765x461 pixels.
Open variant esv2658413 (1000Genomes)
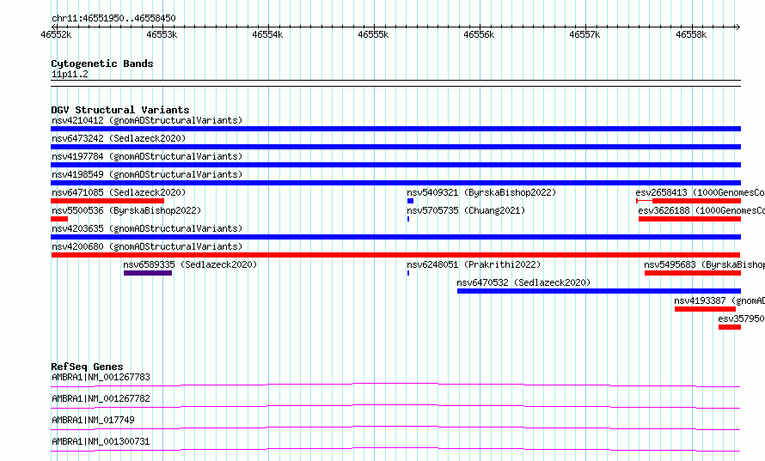[701, 192]
